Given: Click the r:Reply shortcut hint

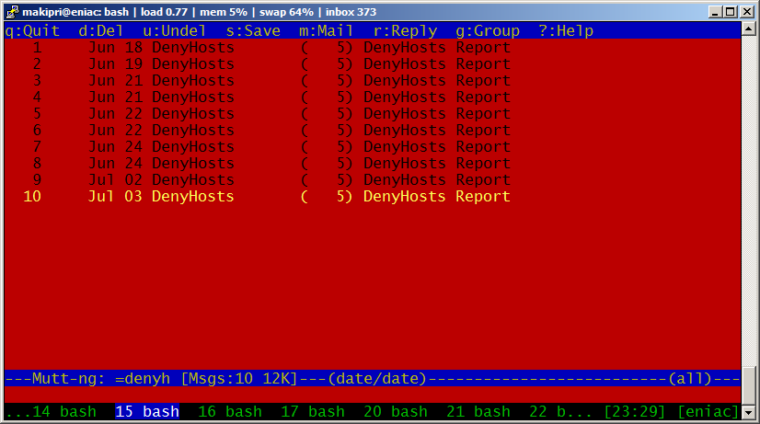Looking at the screenshot, I should point(405,31).
